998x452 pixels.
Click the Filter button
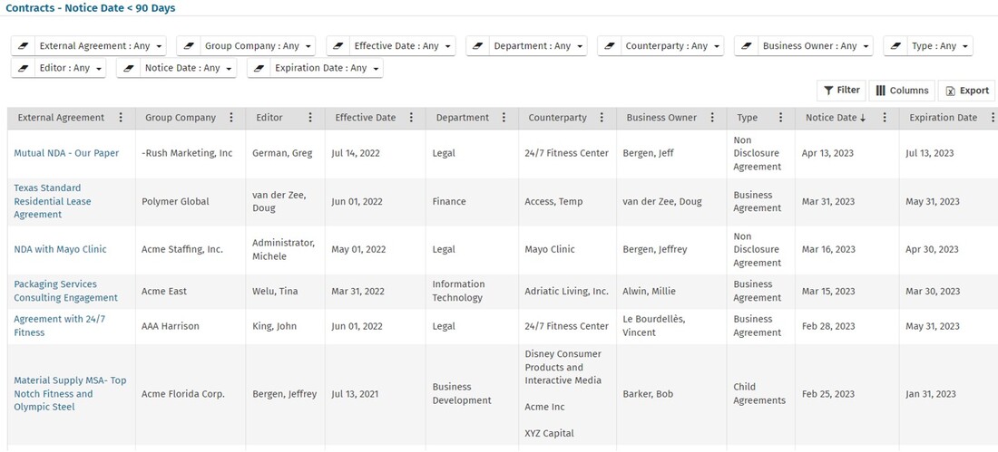coord(841,91)
